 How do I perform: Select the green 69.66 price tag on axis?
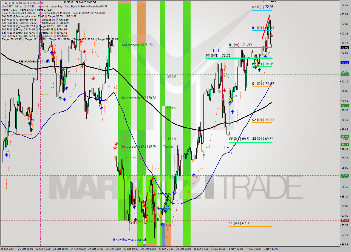click(x=345, y=136)
